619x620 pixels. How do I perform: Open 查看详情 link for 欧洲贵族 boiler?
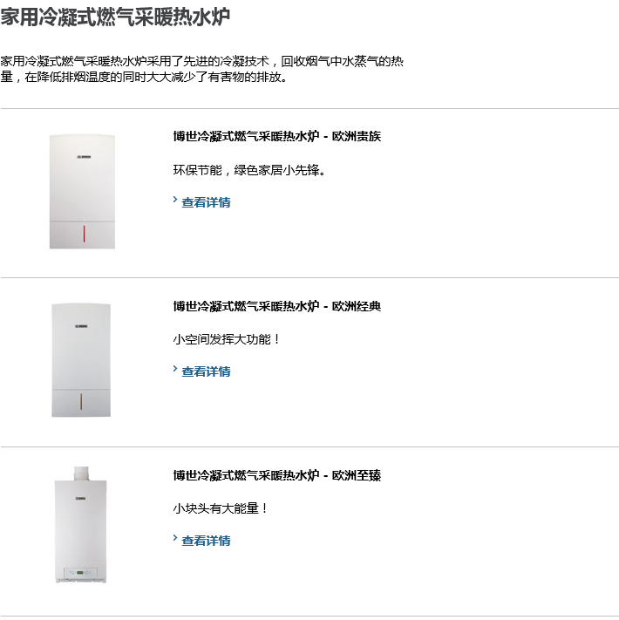206,202
